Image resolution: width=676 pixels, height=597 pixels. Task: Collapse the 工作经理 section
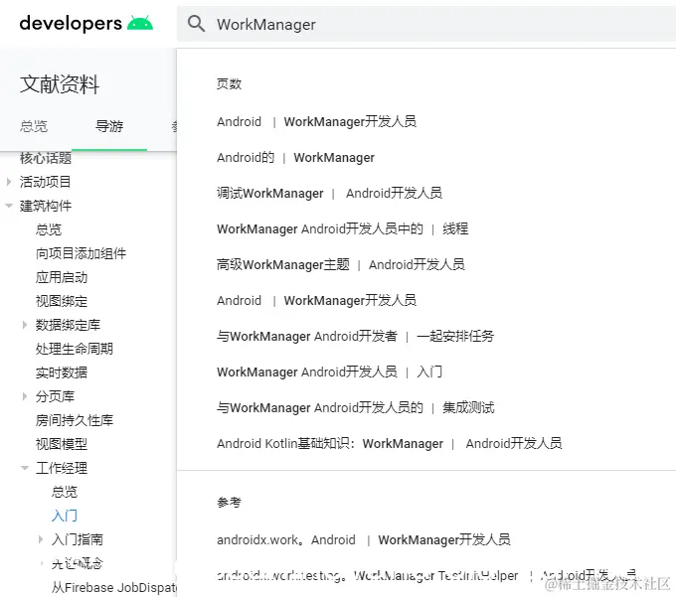point(25,468)
